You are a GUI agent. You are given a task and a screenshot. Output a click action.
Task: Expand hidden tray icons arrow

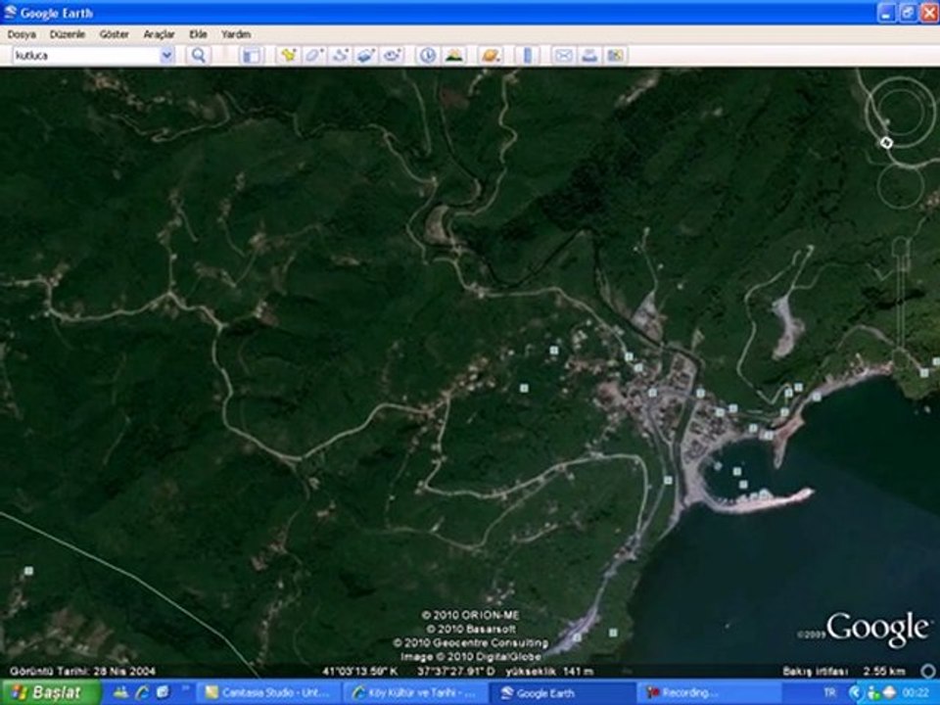click(856, 693)
